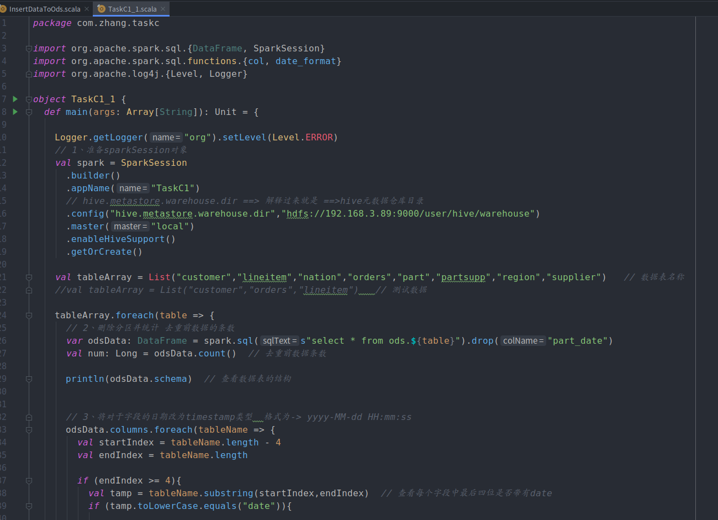Click tableName.substring(startIndex,endIndex) call
Screen dimensions: 718x520
(258, 493)
